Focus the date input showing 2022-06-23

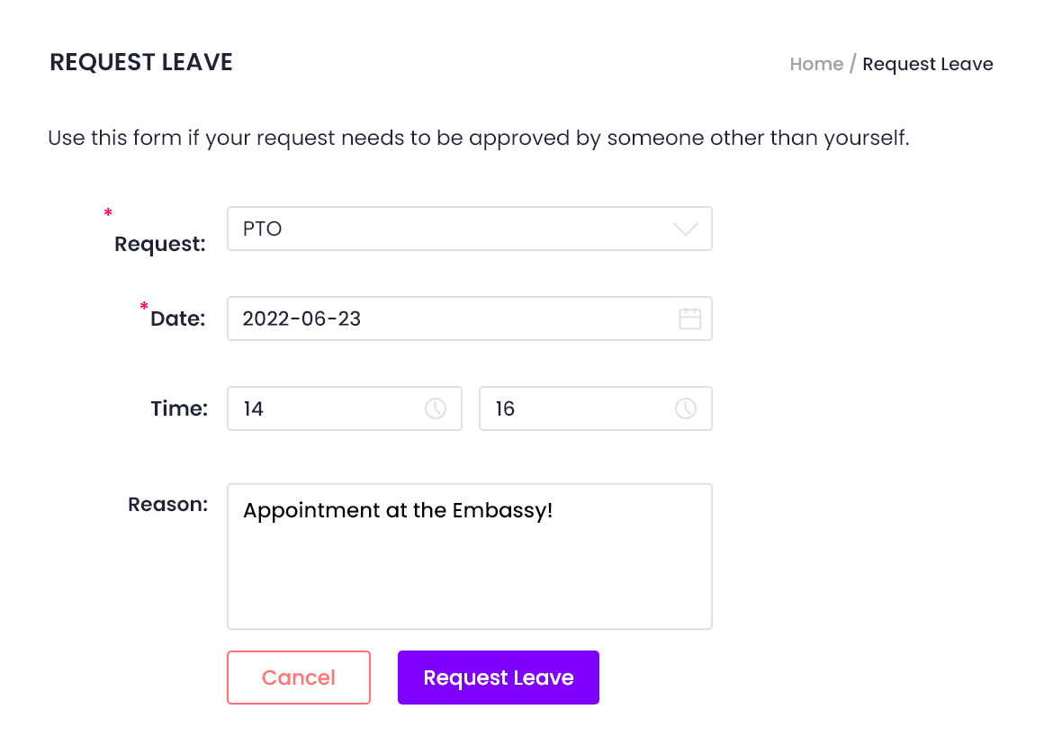[470, 319]
